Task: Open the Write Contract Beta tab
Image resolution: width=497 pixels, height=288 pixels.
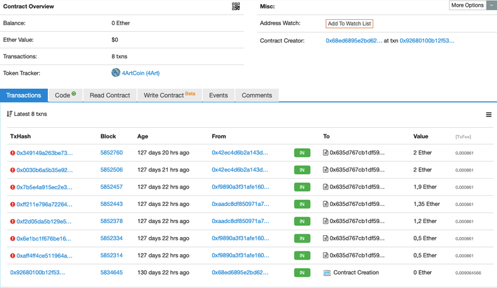Action: click(170, 95)
